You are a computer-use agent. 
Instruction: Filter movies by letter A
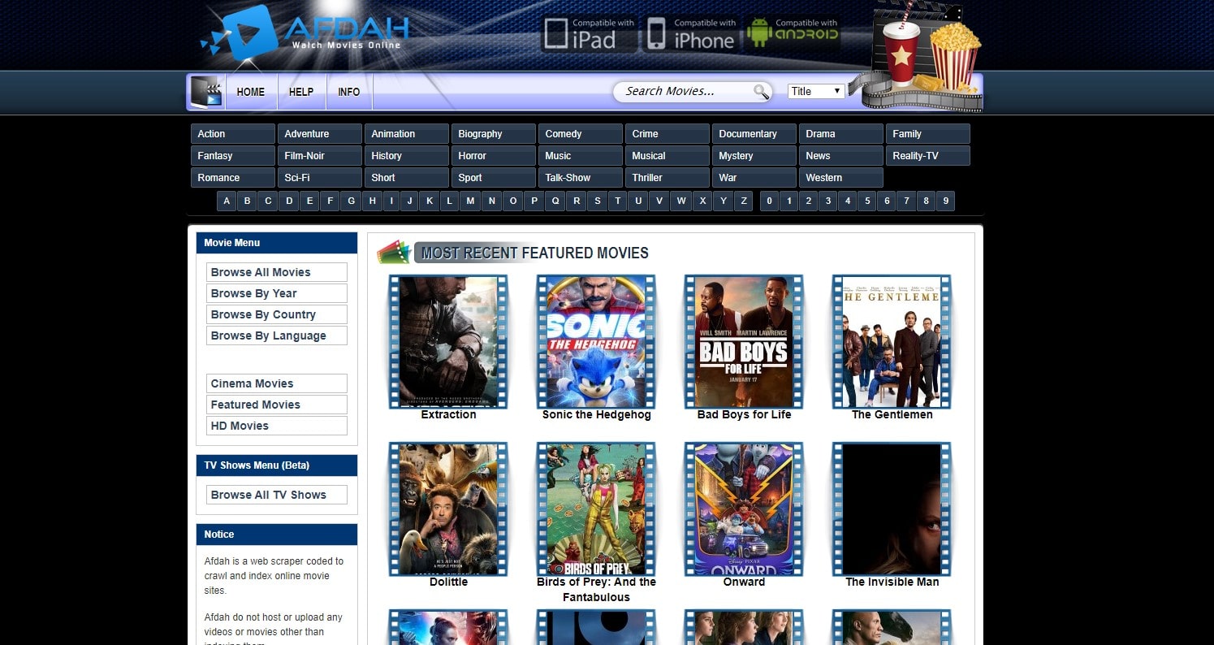point(227,201)
